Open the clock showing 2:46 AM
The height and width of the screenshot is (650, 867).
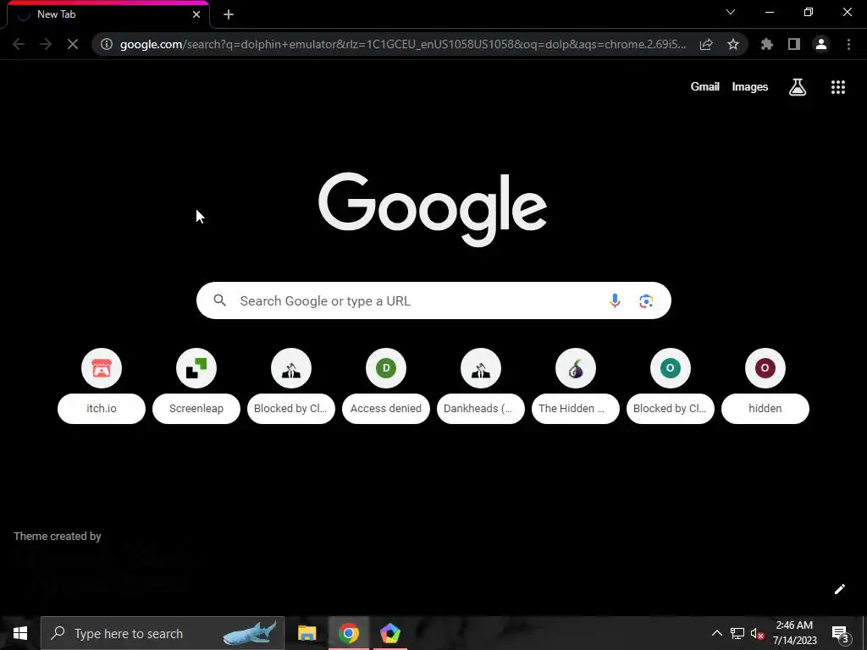794,633
